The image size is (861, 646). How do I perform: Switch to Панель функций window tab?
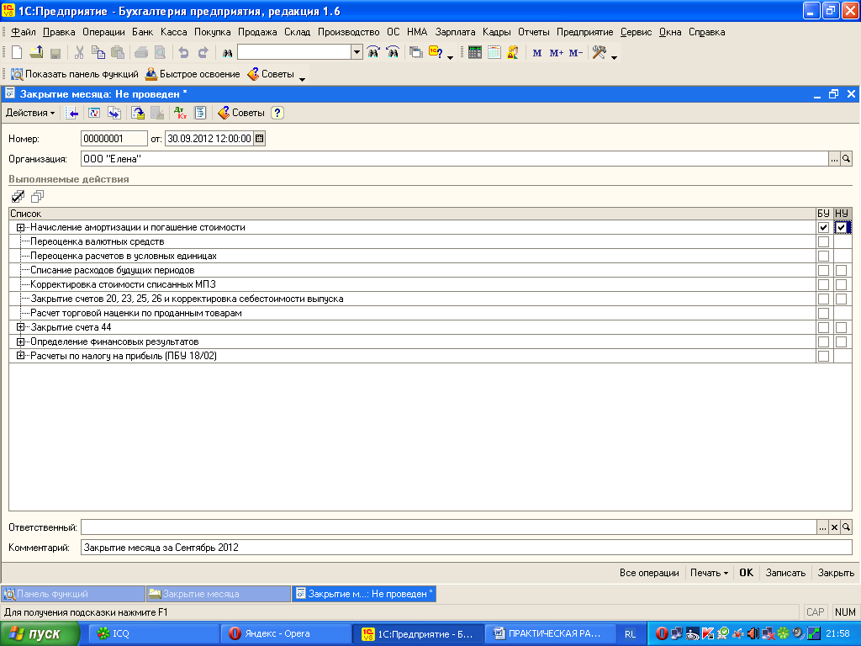click(73, 594)
